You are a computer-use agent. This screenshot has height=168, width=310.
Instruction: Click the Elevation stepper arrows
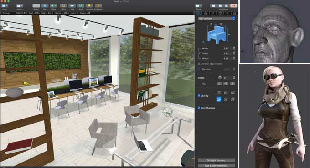click(234, 69)
